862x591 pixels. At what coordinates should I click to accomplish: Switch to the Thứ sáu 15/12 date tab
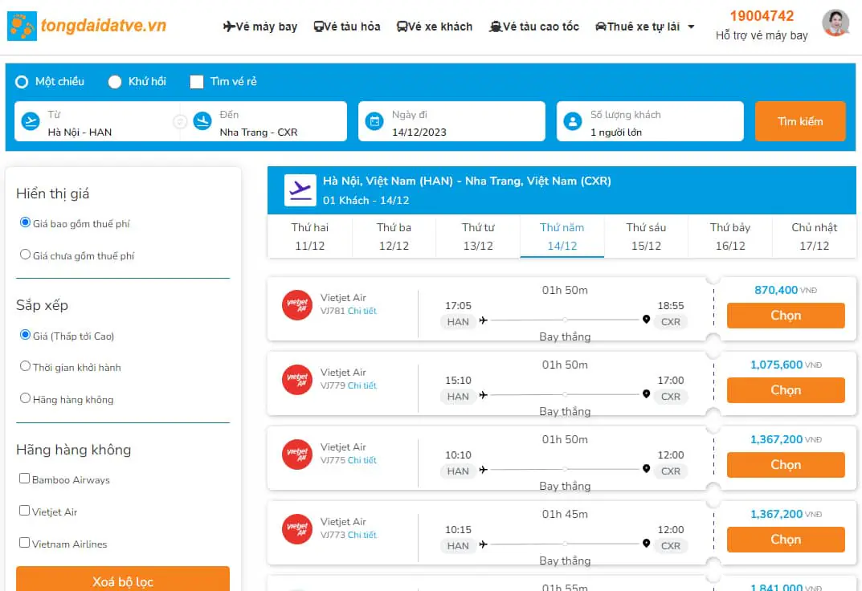(646, 236)
